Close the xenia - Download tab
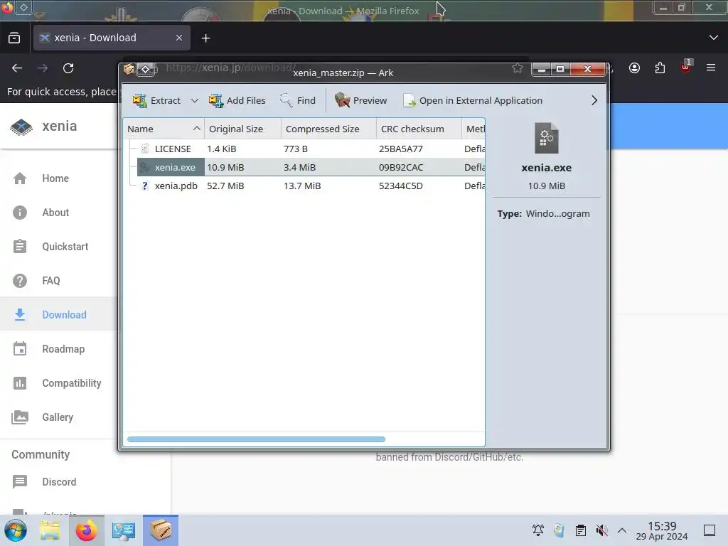This screenshot has height=546, width=728. pos(179,38)
